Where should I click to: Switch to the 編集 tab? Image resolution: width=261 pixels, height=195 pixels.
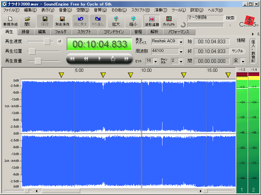click(x=42, y=32)
